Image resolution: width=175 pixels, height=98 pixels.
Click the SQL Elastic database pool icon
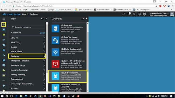coord(55,52)
